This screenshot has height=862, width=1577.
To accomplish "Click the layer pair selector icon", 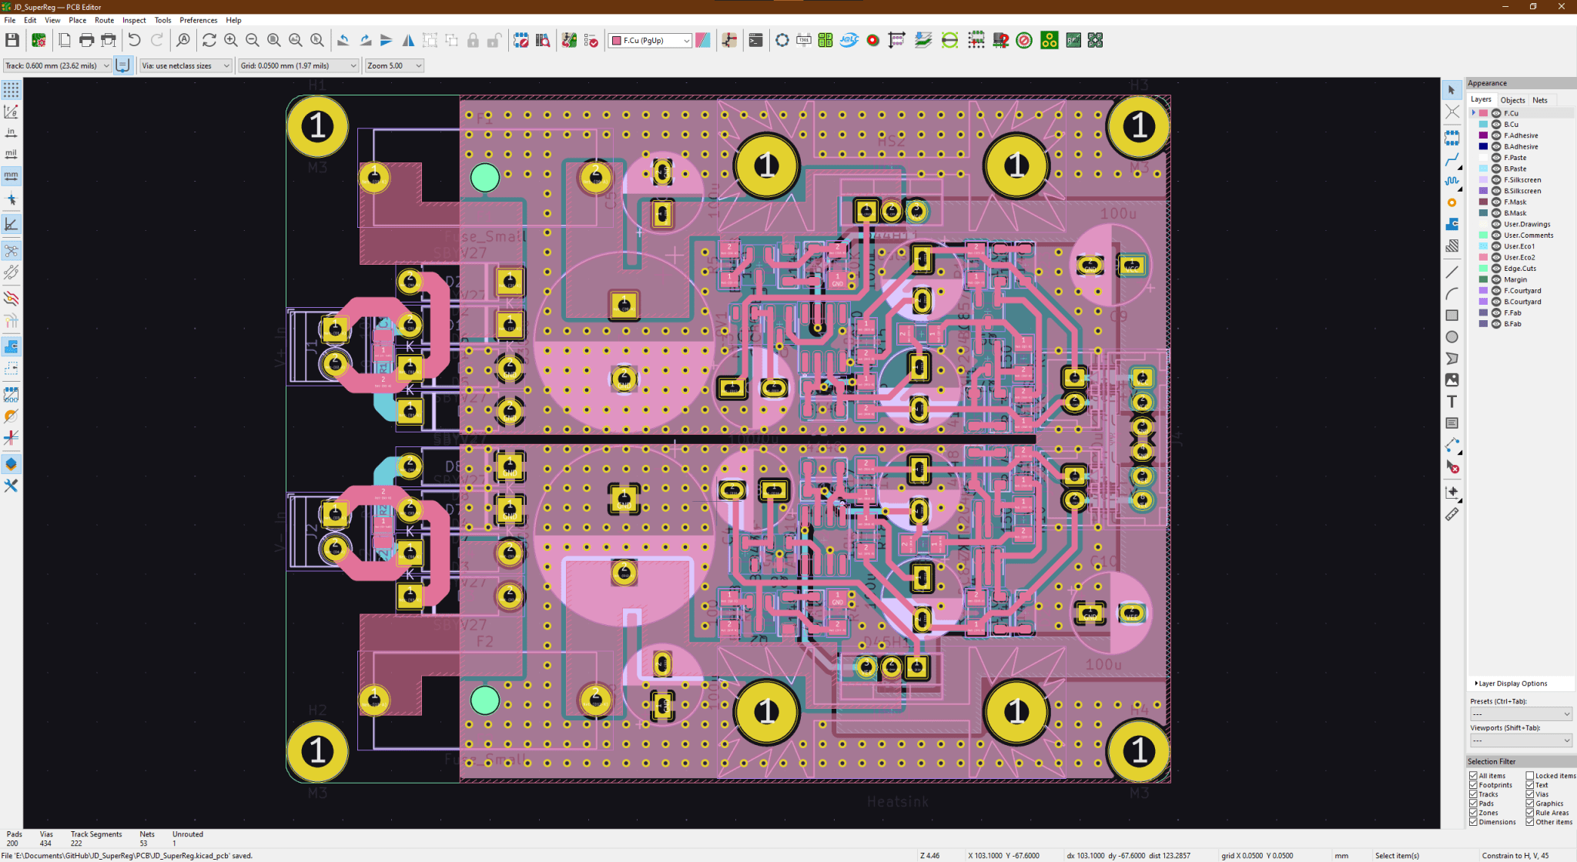I will pos(703,40).
